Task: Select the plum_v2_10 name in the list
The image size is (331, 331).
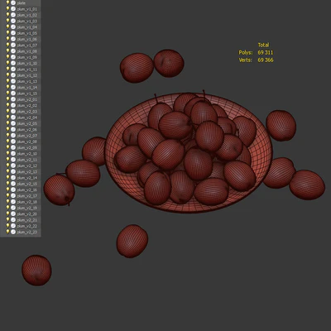Action: (x=26, y=154)
